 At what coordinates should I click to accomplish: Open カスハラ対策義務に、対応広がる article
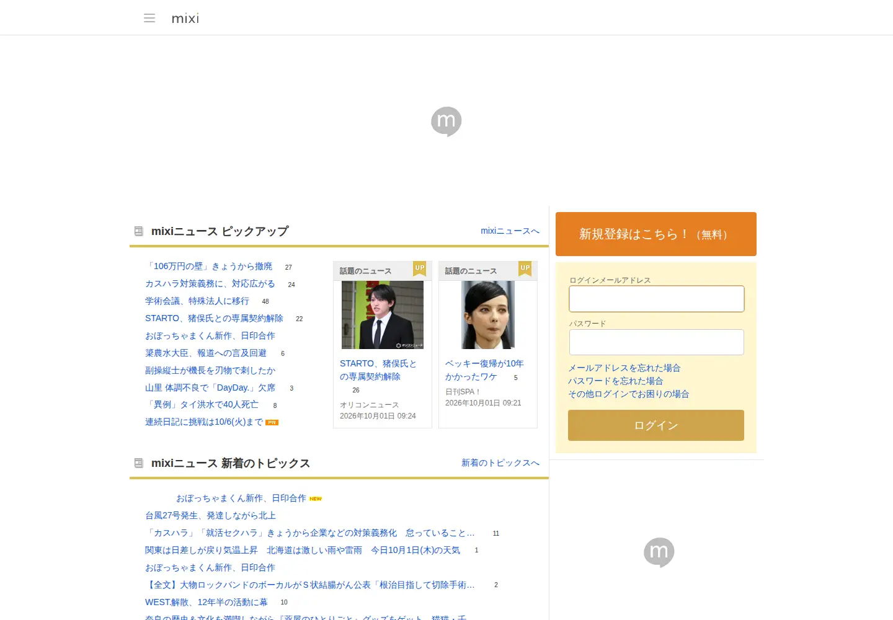(x=210, y=283)
